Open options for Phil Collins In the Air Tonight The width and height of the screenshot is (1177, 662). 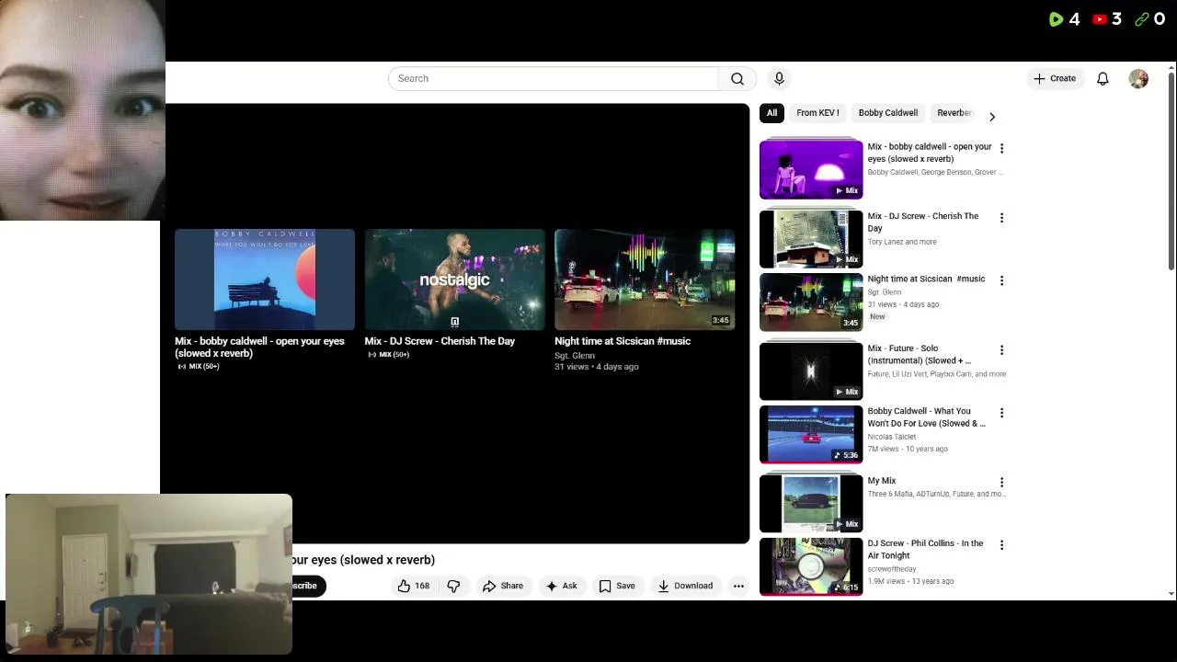tap(1001, 545)
